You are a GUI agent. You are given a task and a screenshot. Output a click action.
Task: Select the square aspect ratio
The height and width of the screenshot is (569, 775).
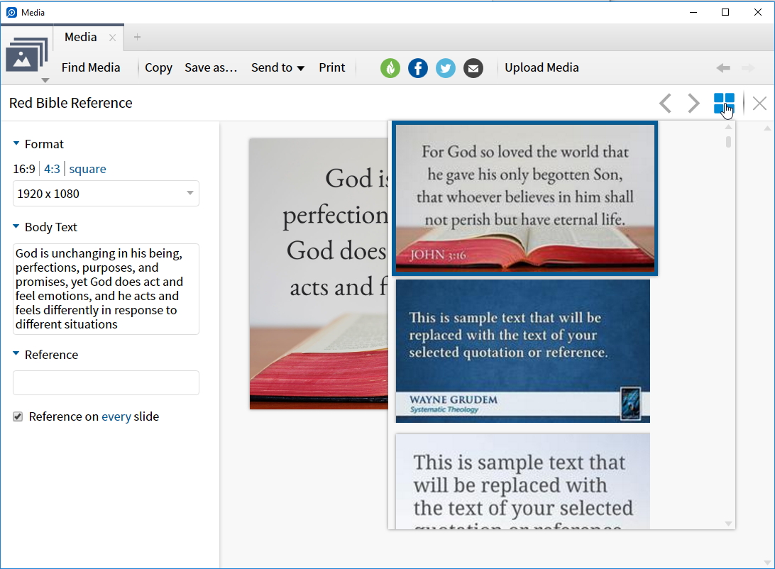coord(87,169)
